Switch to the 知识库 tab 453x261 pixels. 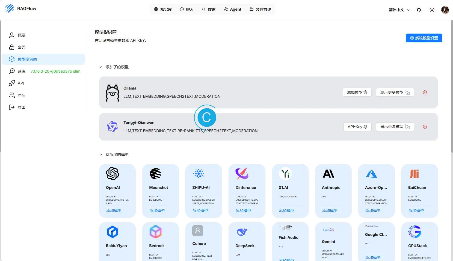click(x=163, y=9)
